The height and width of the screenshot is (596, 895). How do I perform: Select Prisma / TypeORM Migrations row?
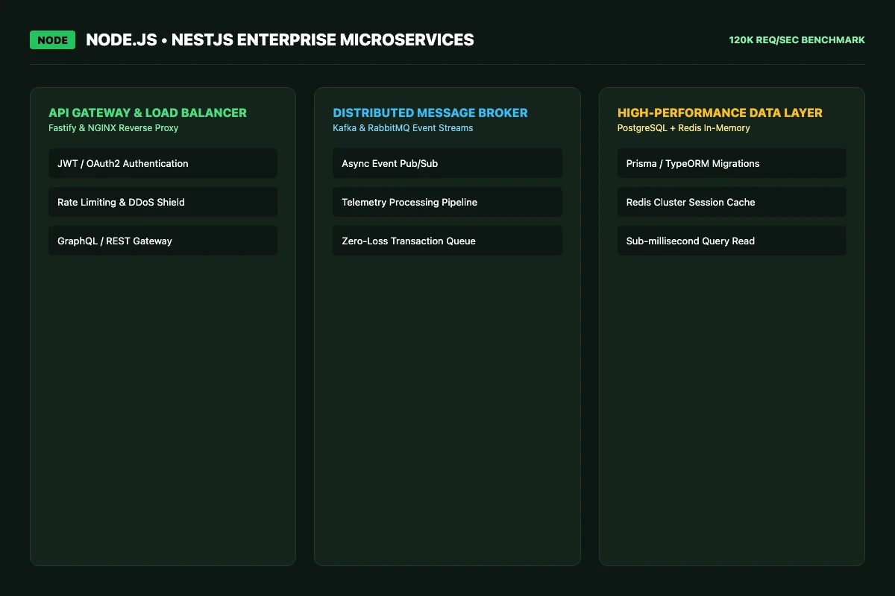732,163
